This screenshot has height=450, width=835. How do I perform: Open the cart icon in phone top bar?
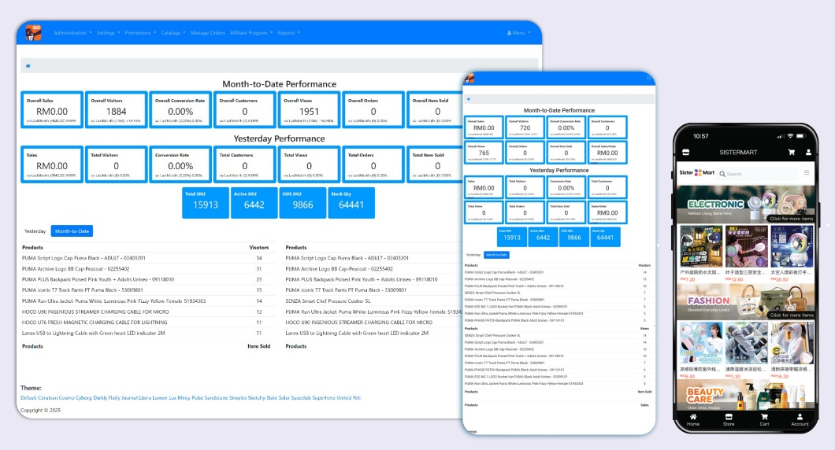click(x=792, y=152)
